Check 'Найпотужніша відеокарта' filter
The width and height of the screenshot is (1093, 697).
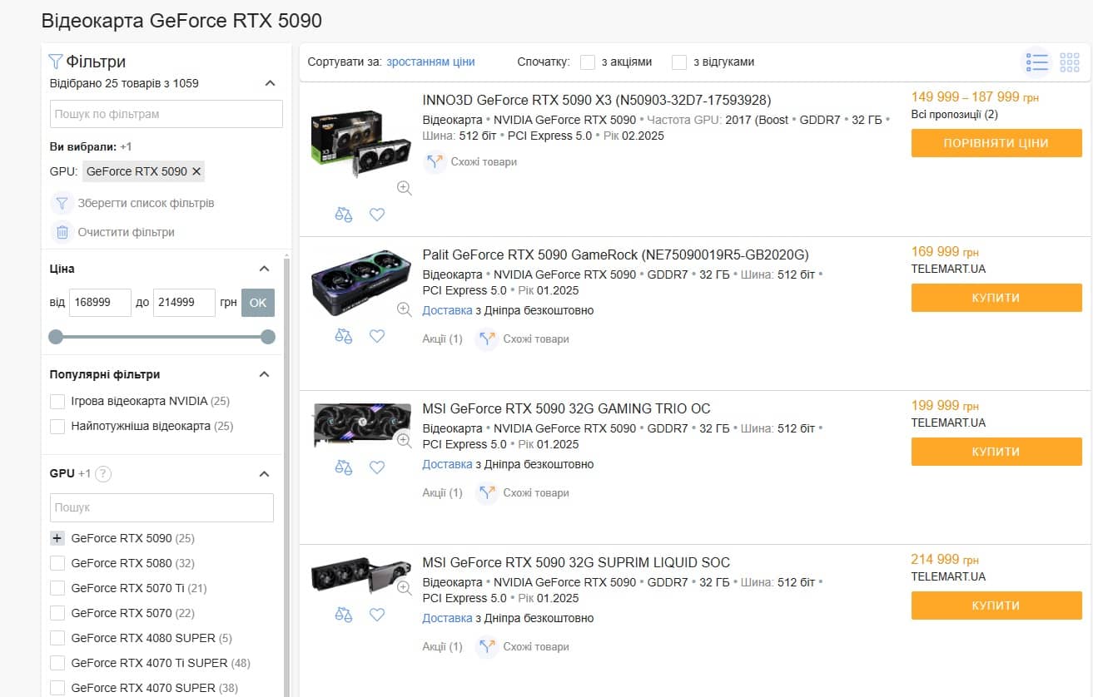click(57, 427)
